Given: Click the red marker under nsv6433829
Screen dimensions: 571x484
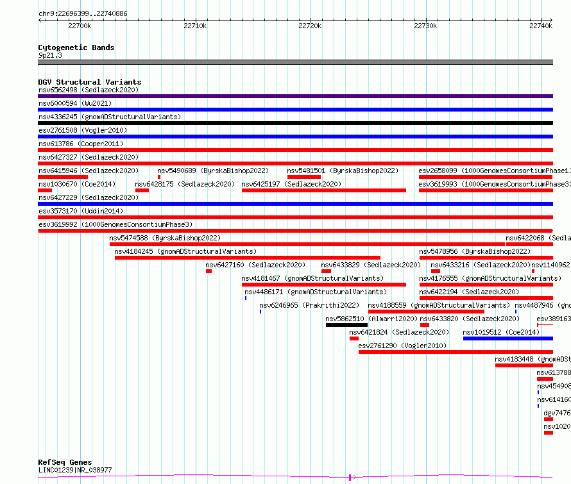Looking at the screenshot, I should click(x=327, y=271).
